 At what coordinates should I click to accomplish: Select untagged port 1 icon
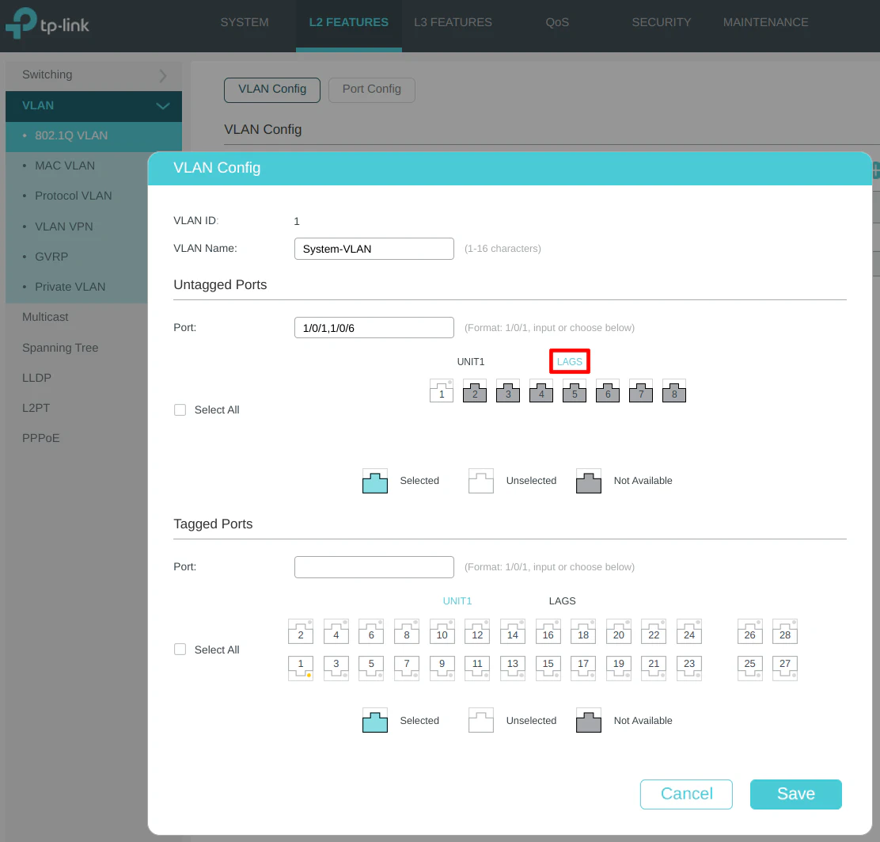pos(442,391)
